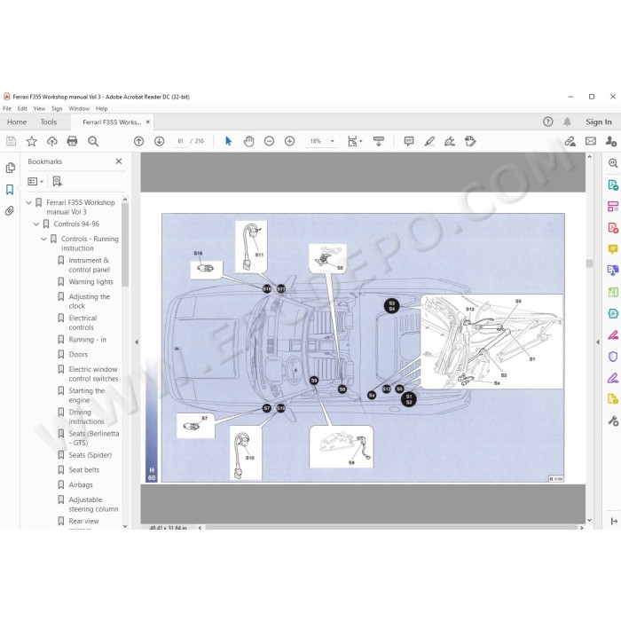621x621 pixels.
Task: Go to the previous page with the up arrow
Action: point(138,141)
